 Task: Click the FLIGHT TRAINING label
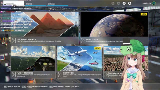25,73
